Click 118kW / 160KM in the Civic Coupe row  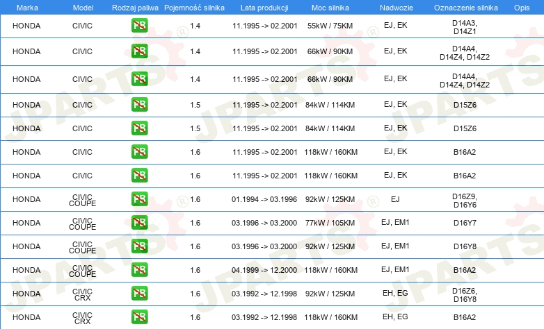(330, 270)
